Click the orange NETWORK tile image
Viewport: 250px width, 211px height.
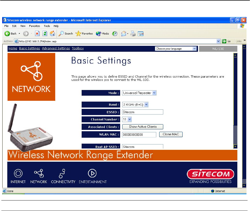coord(32,77)
